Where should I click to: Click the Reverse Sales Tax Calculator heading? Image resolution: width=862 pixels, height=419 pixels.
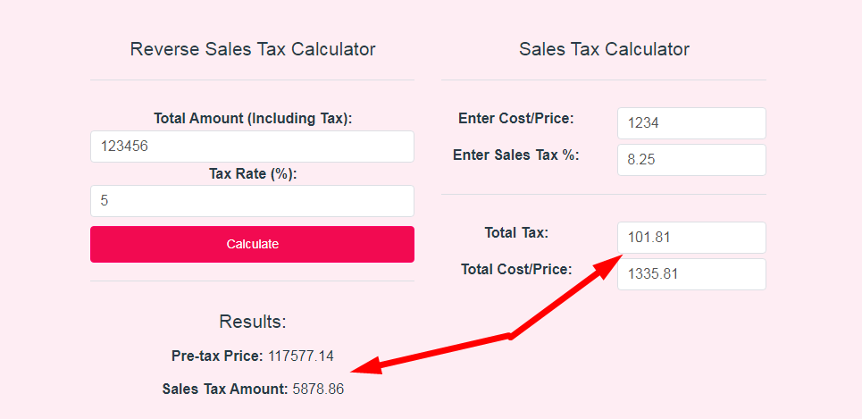click(252, 49)
